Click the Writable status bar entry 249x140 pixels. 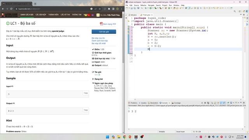click(162, 131)
